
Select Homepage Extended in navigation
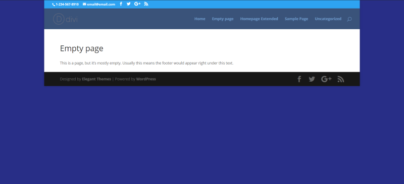tap(259, 19)
